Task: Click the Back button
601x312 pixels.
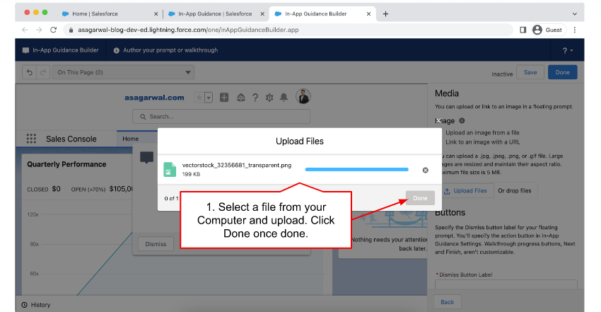Action: [448, 302]
